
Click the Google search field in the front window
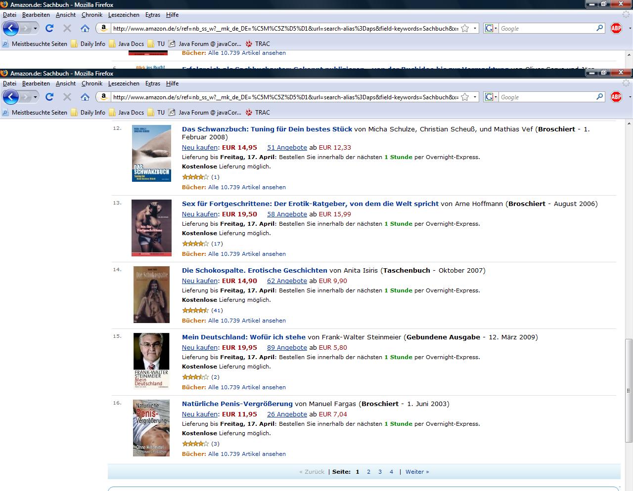546,97
